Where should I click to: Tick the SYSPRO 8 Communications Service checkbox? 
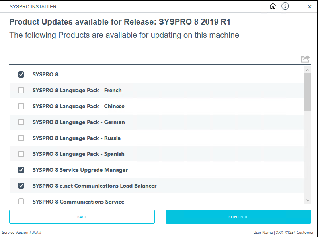click(21, 201)
